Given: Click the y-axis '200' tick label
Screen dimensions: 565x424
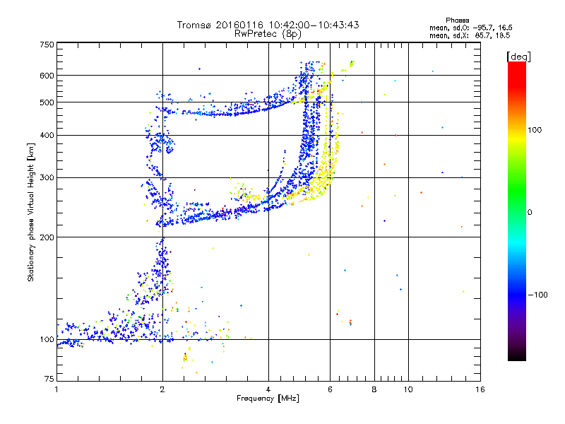Looking at the screenshot, I should coord(47,237).
